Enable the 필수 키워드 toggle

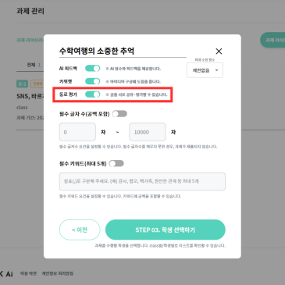point(116,163)
